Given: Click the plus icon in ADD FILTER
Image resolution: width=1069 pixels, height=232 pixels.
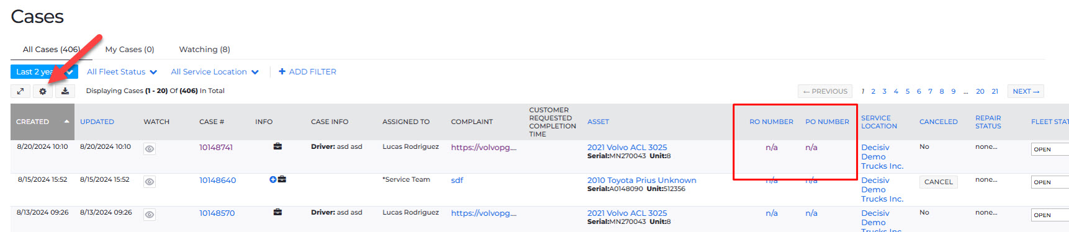Looking at the screenshot, I should 282,71.
